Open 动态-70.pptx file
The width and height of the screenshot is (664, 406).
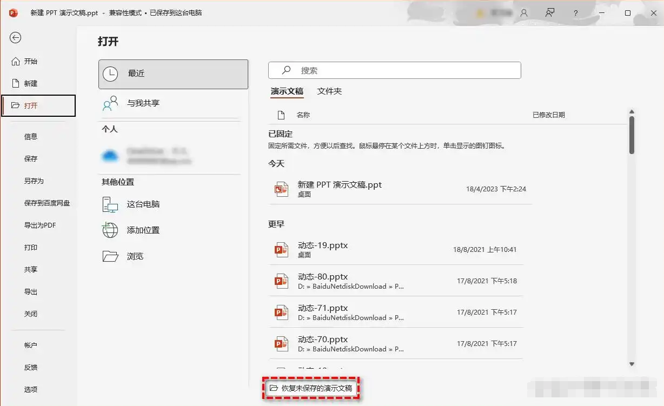click(x=396, y=344)
